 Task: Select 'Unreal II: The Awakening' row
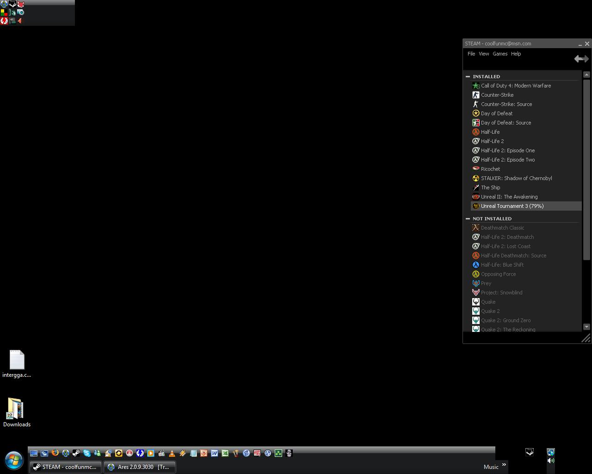[x=526, y=197]
